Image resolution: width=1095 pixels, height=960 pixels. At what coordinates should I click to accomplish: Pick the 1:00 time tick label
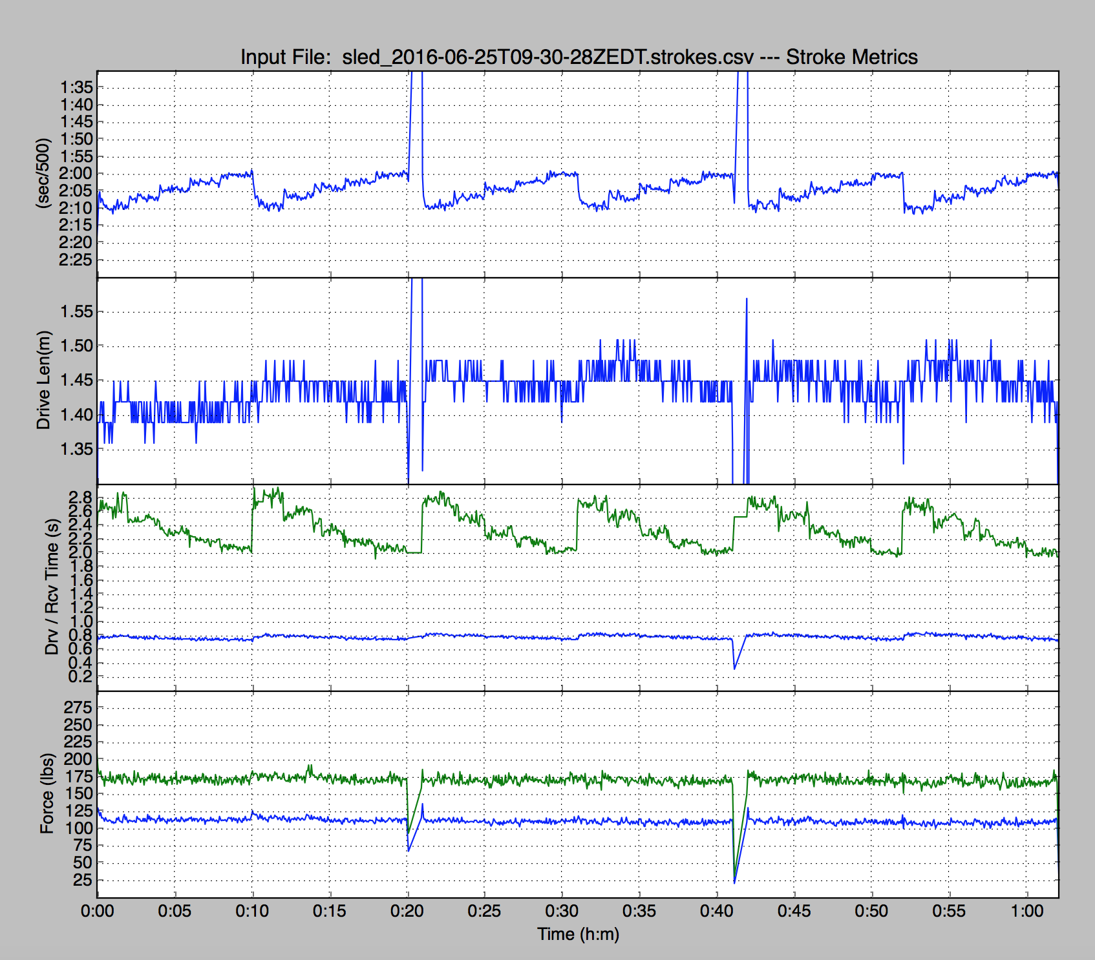[1027, 912]
